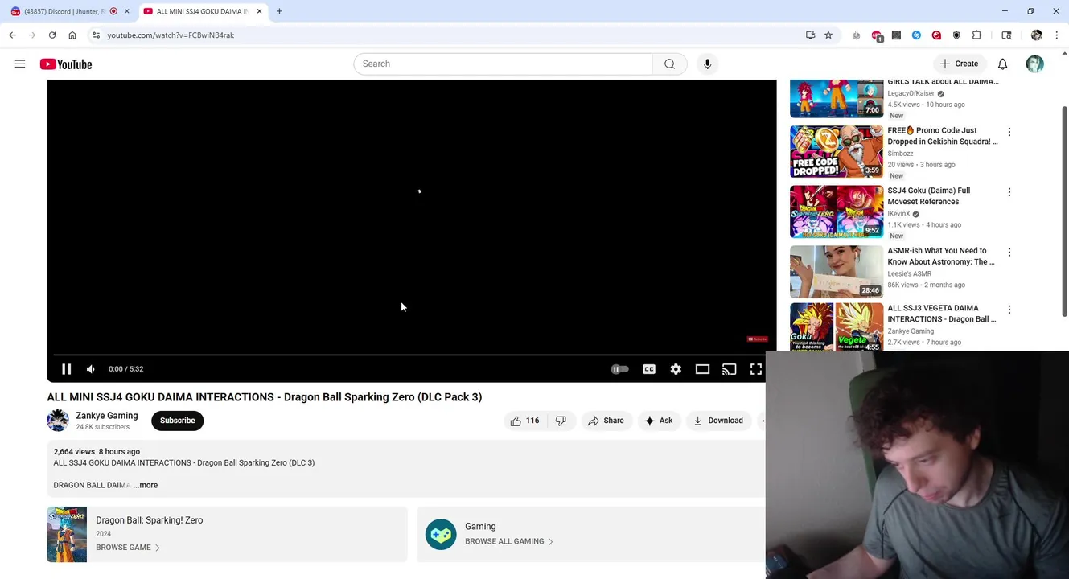Download the video
The height and width of the screenshot is (579, 1069).
[718, 421]
